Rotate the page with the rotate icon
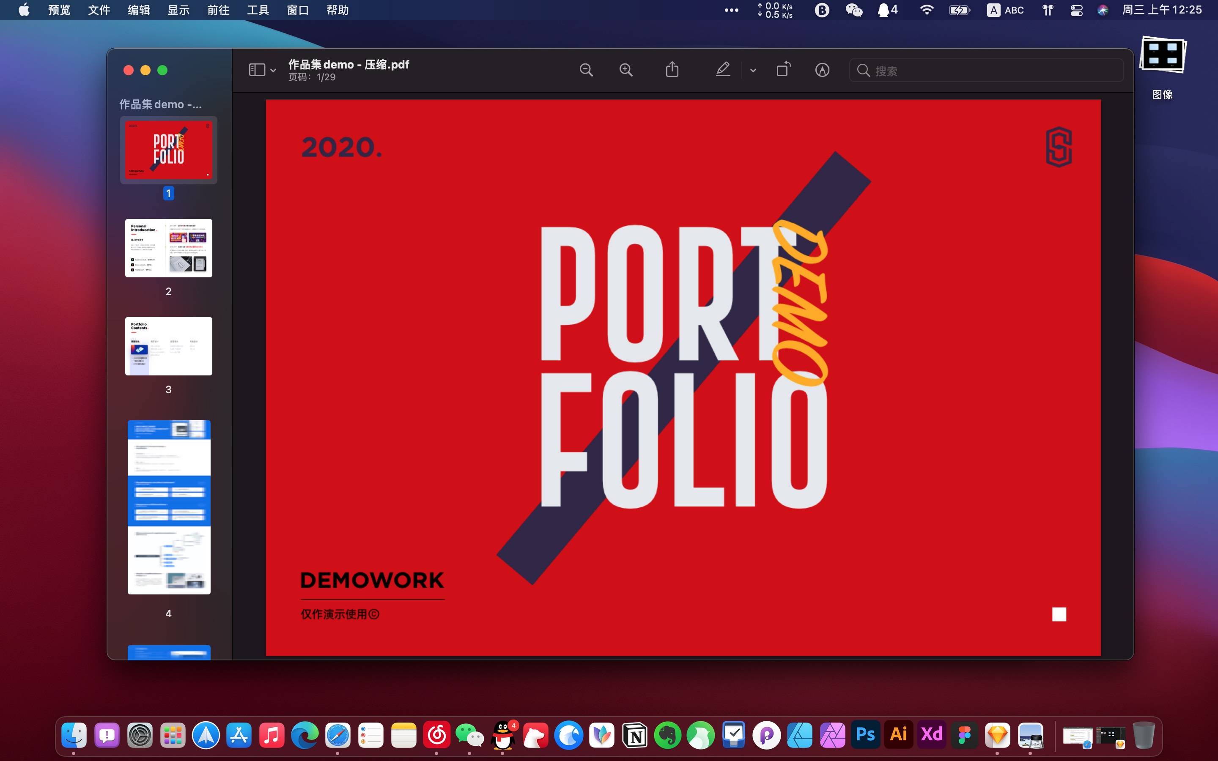This screenshot has width=1218, height=761. [783, 69]
